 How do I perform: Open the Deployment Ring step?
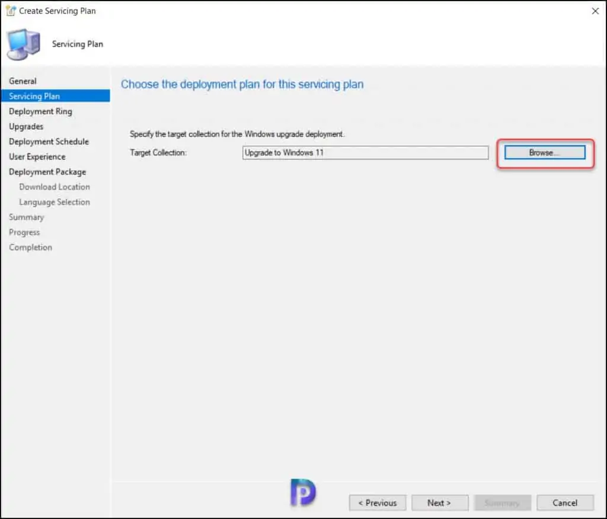coord(40,111)
